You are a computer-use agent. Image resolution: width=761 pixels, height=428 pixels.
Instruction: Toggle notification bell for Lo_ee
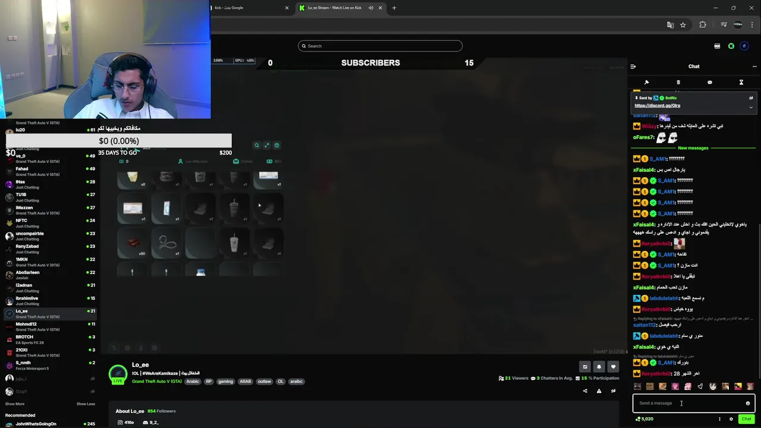point(599,367)
